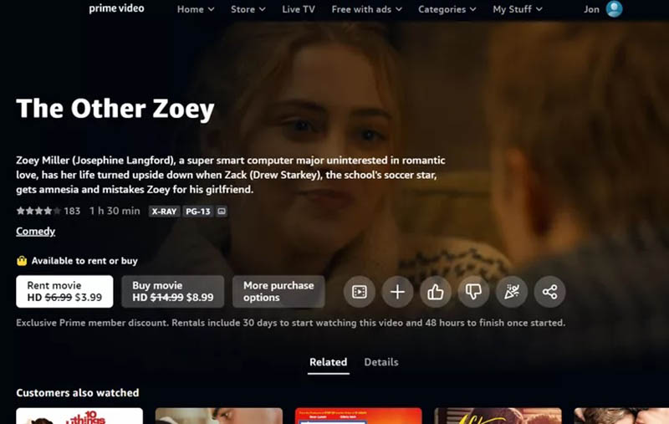This screenshot has height=424, width=669.
Task: Click the Customers also watched heading
Action: click(78, 393)
